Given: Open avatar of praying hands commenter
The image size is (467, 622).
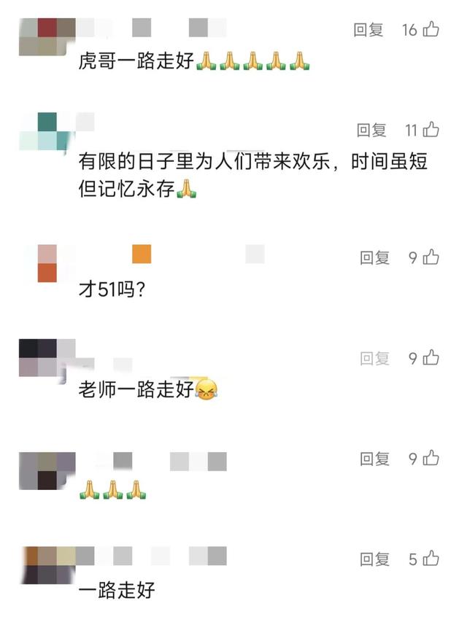Looking at the screenshot, I should coord(47,471).
